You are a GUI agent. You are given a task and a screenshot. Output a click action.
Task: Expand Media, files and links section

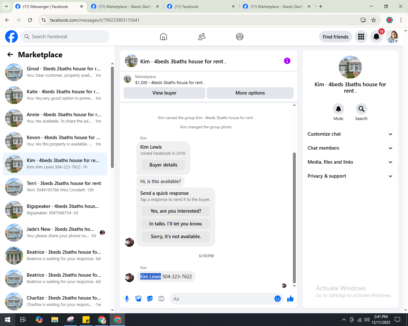(x=350, y=162)
